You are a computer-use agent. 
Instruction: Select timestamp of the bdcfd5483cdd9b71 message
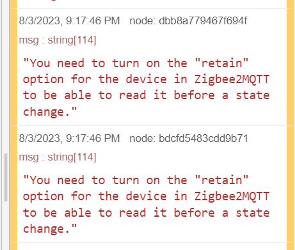pyautogui.click(x=69, y=138)
